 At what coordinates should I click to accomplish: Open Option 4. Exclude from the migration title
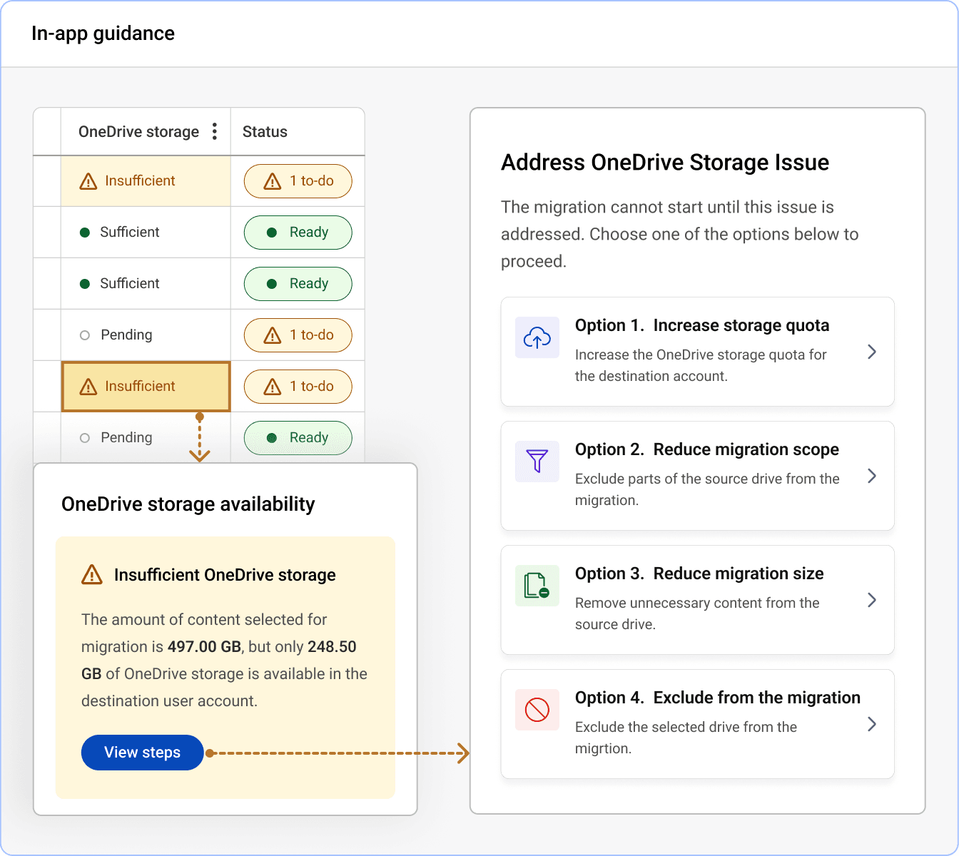pos(718,698)
